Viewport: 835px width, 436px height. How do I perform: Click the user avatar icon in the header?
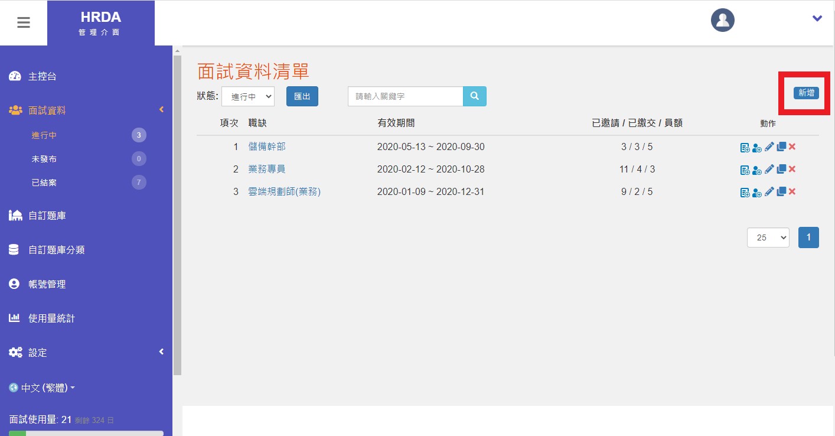(x=722, y=19)
